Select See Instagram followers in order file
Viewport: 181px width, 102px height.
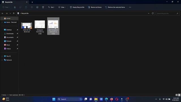[x=53, y=26]
